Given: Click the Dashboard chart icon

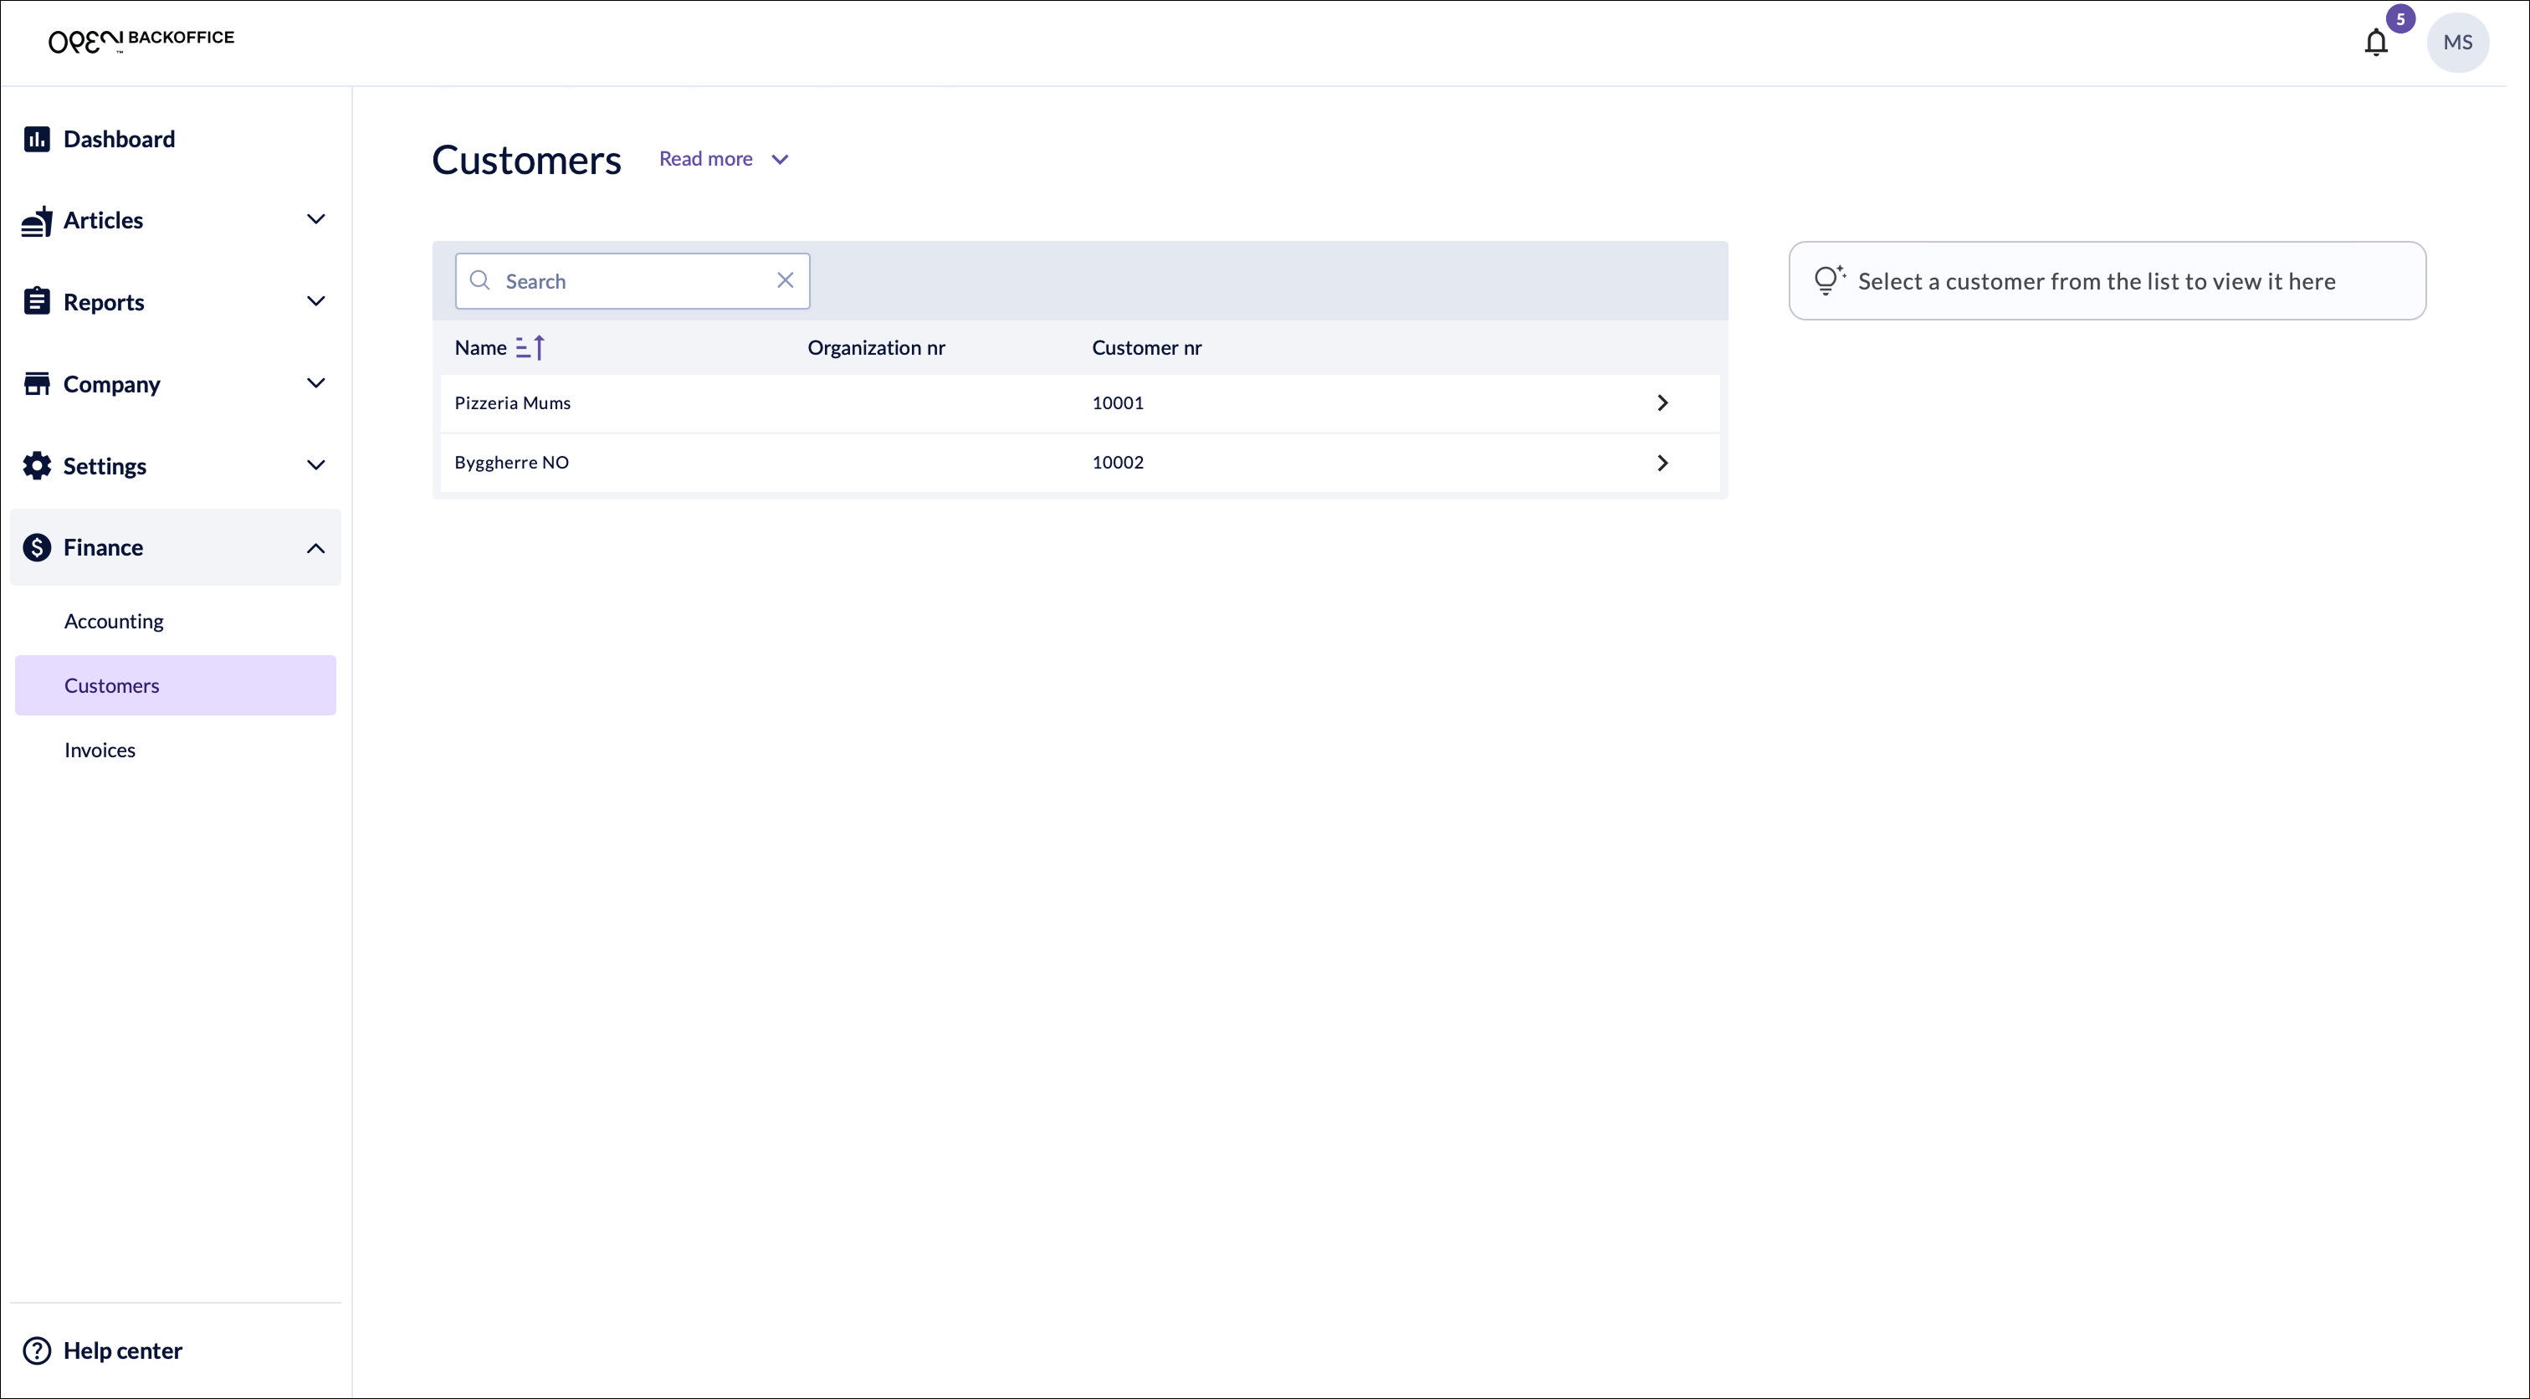Looking at the screenshot, I should pos(36,139).
